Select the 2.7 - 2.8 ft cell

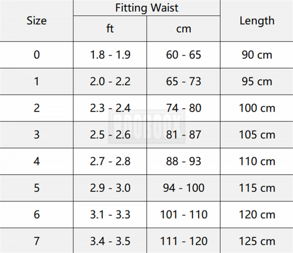pos(110,161)
